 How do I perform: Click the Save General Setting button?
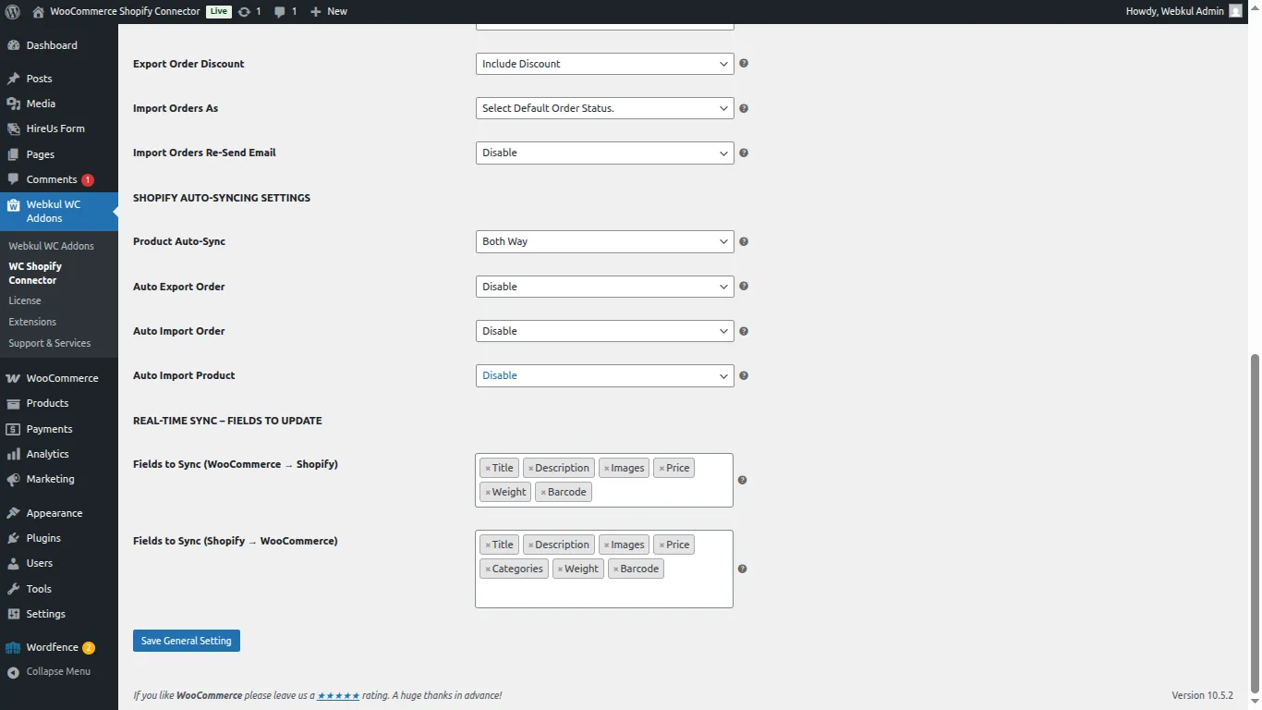pyautogui.click(x=186, y=640)
